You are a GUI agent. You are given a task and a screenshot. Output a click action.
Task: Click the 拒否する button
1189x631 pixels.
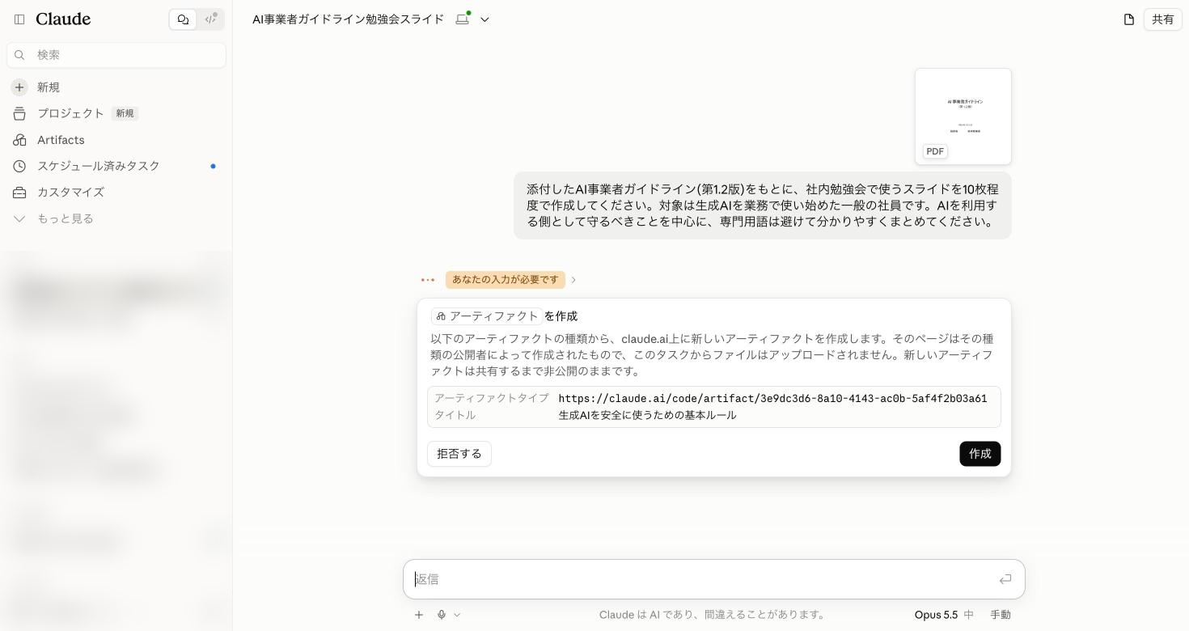(459, 454)
